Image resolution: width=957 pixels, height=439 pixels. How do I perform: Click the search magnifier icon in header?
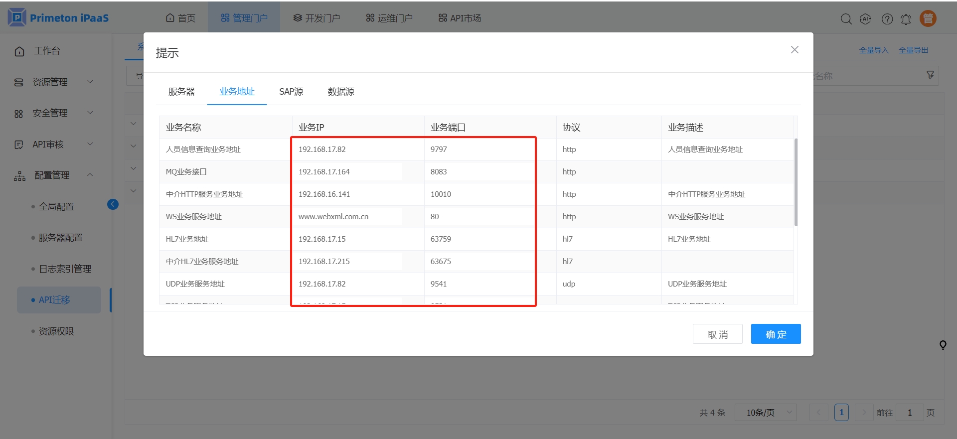(x=846, y=19)
